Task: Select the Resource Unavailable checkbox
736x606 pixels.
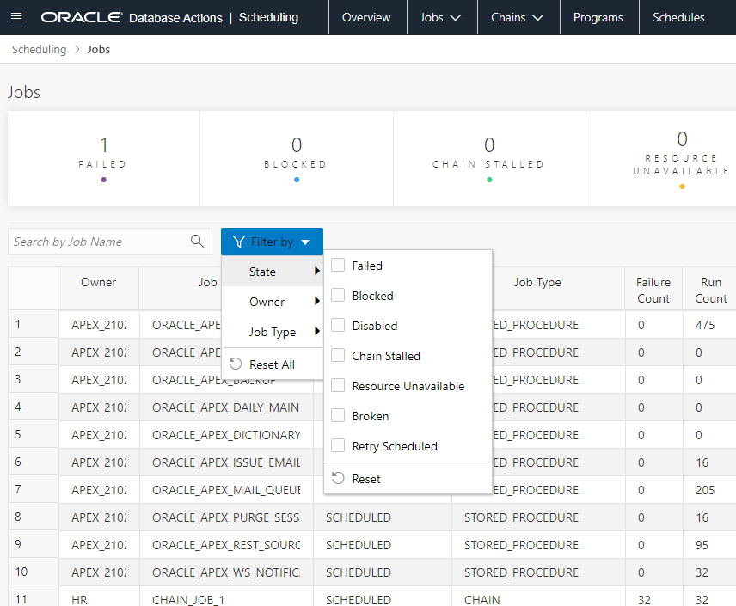Action: click(x=338, y=385)
